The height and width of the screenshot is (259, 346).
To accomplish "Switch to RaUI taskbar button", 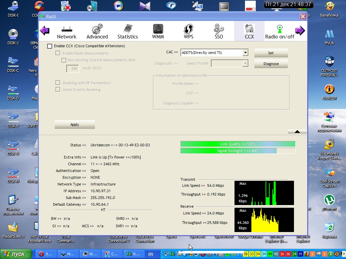I will [x=133, y=254].
